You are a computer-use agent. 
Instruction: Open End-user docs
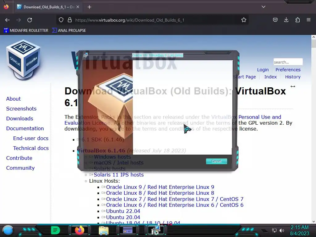[x=31, y=138]
